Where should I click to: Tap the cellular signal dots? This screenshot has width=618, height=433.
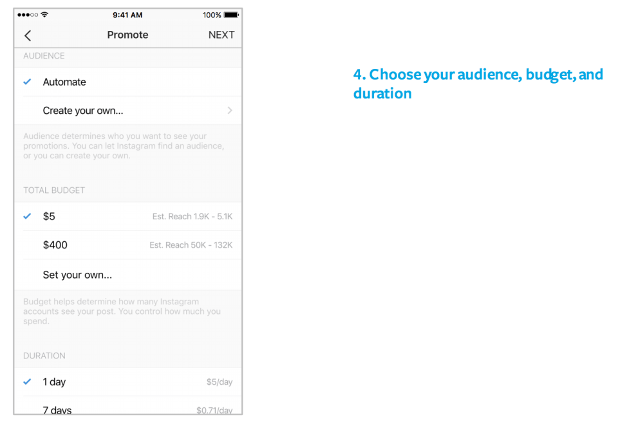coord(28,15)
